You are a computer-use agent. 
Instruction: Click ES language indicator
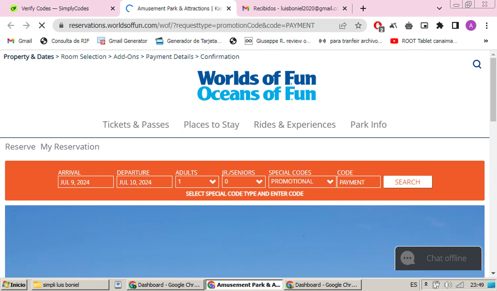414,285
